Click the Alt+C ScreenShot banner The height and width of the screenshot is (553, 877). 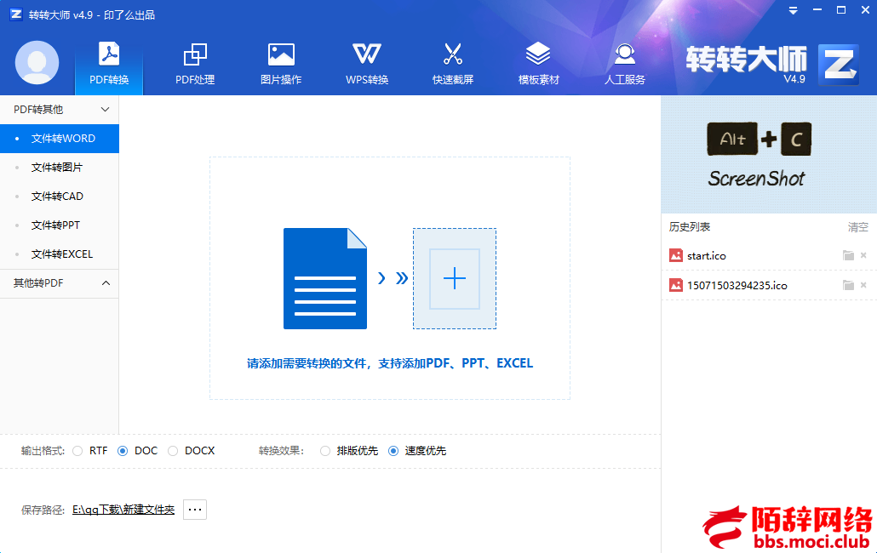[x=769, y=155]
